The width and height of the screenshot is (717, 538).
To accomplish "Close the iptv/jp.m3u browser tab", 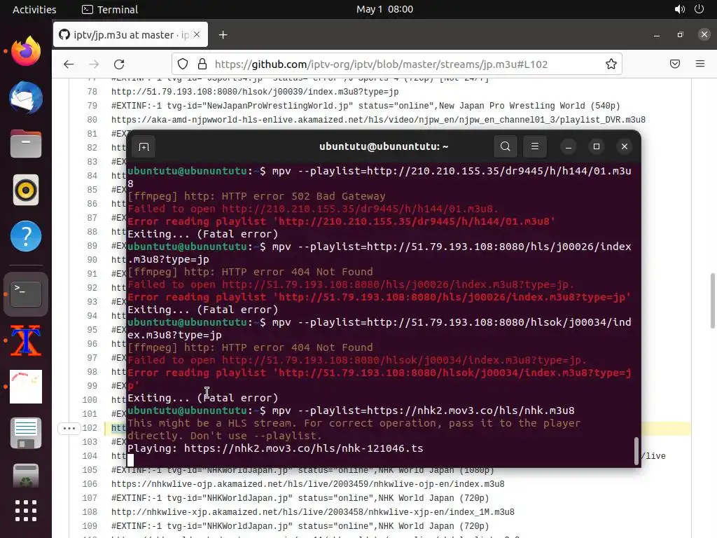I will (x=197, y=35).
